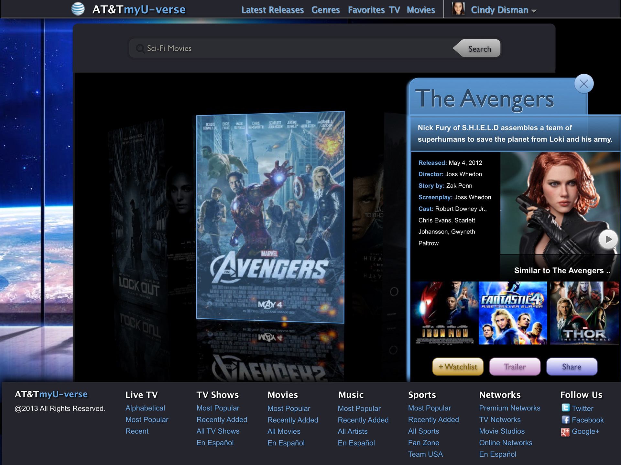Viewport: 621px width, 465px height.
Task: Click the search magnifier icon
Action: (140, 48)
